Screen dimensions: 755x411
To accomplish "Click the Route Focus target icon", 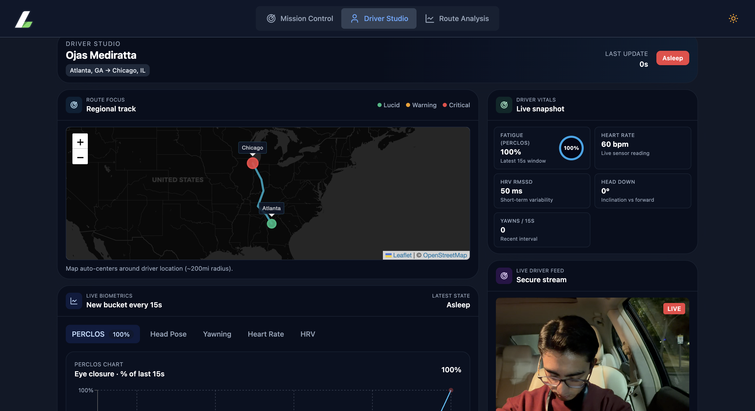I will pyautogui.click(x=74, y=105).
